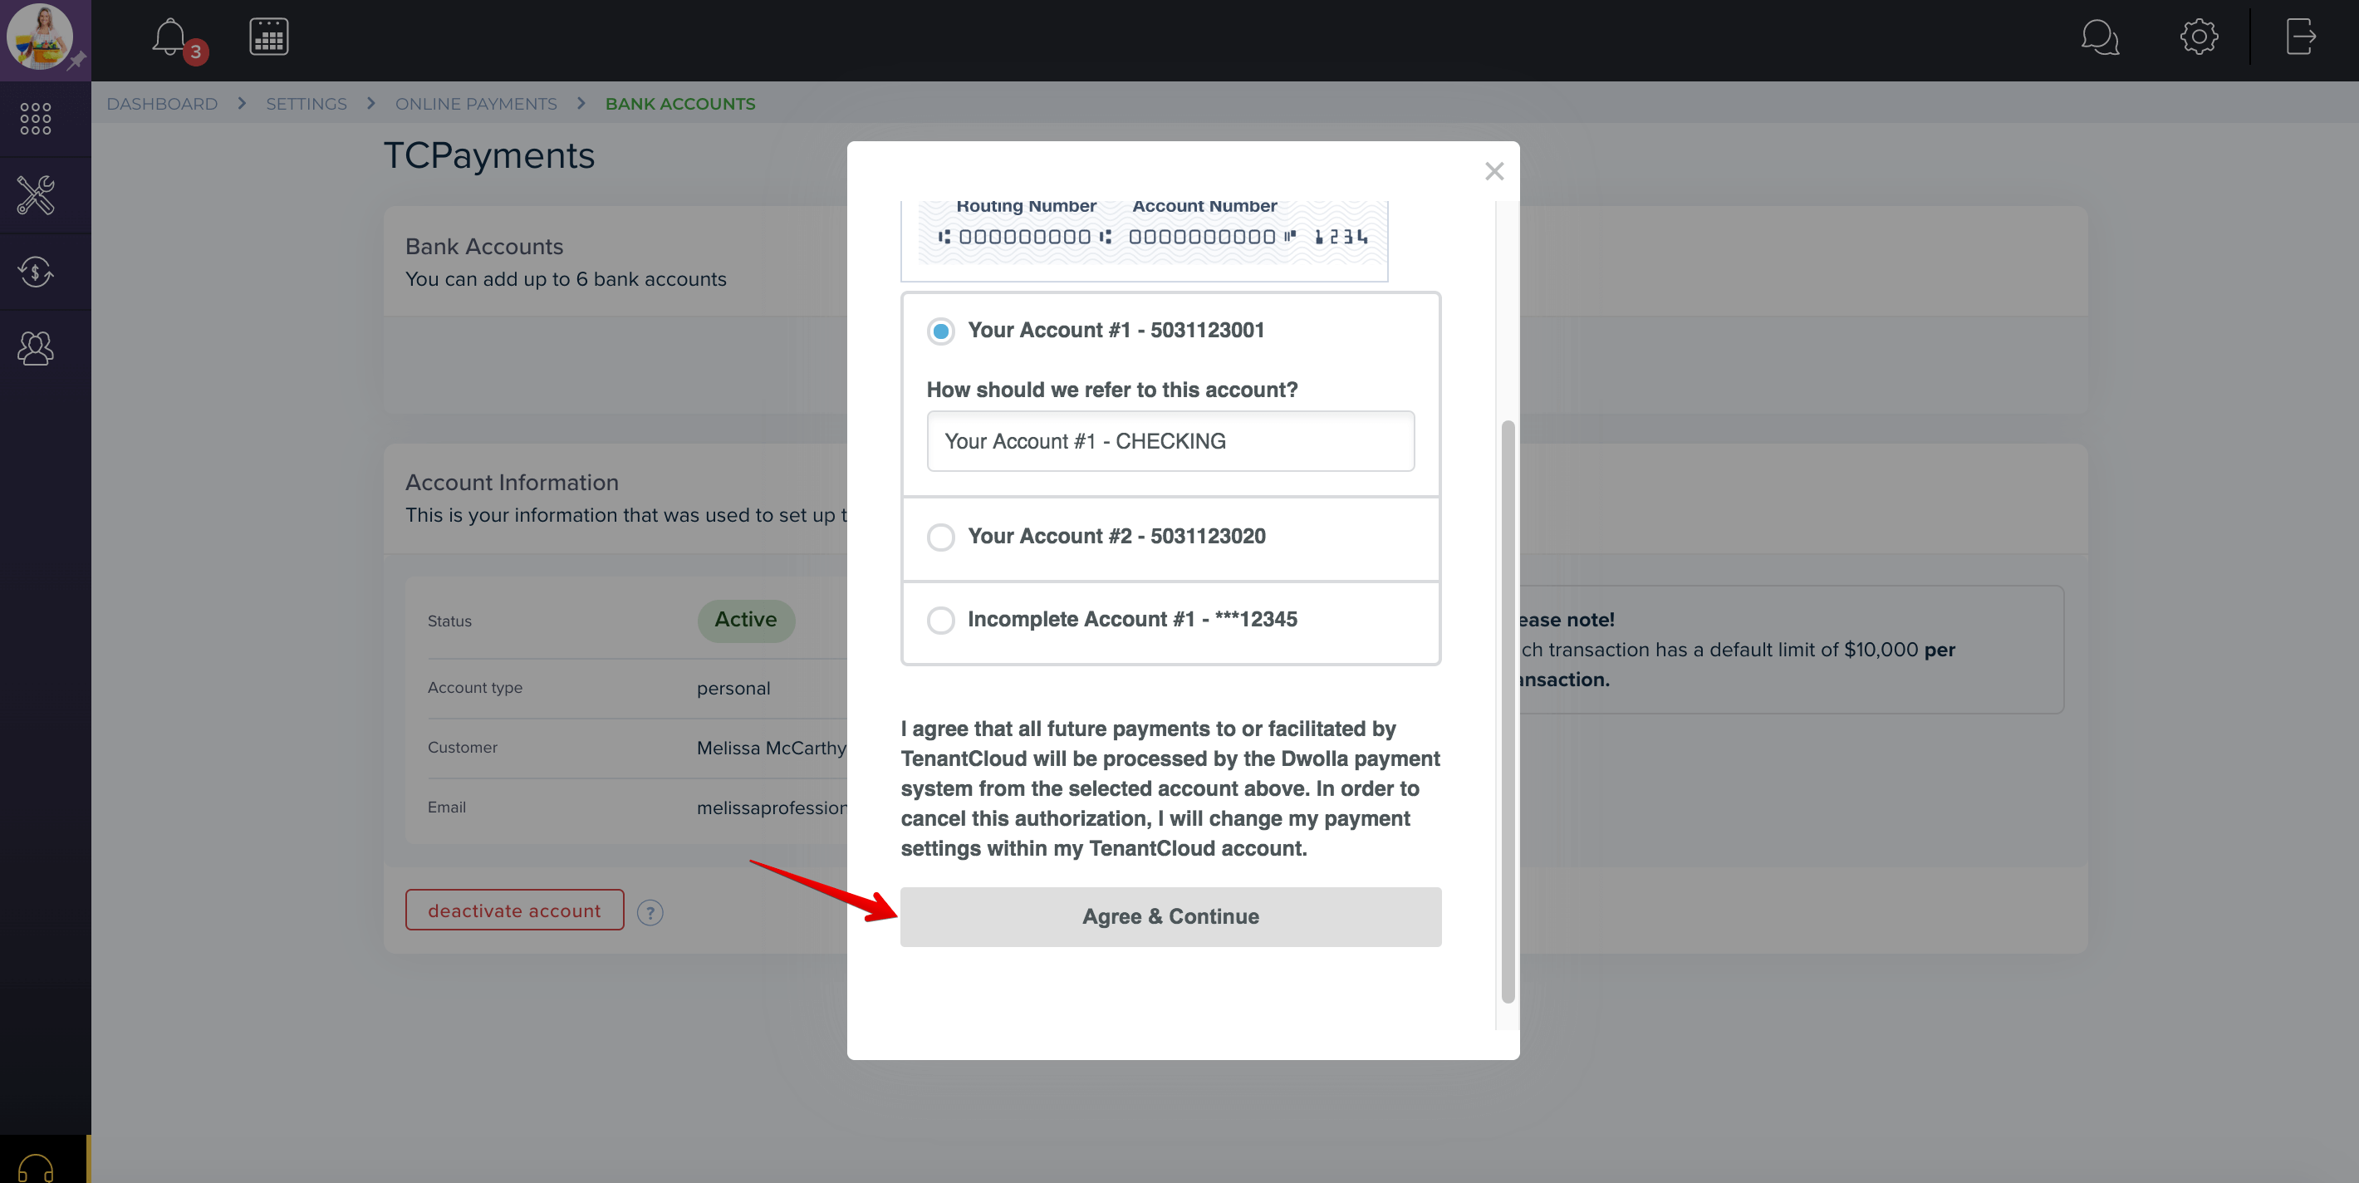Open the settings gear icon
This screenshot has width=2359, height=1183.
tap(2198, 37)
